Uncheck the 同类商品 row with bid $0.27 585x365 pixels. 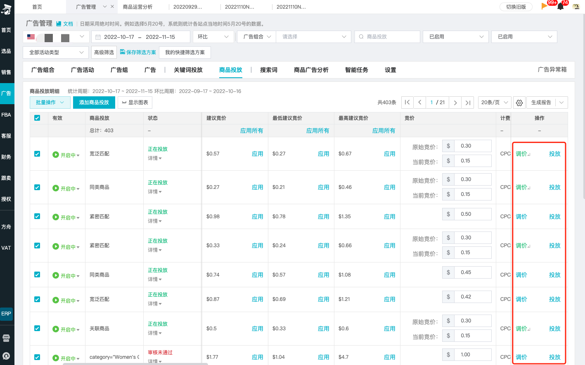click(37, 187)
